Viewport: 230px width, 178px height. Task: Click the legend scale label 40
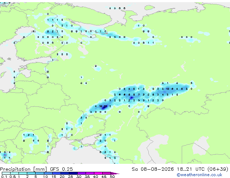[x=95, y=177]
